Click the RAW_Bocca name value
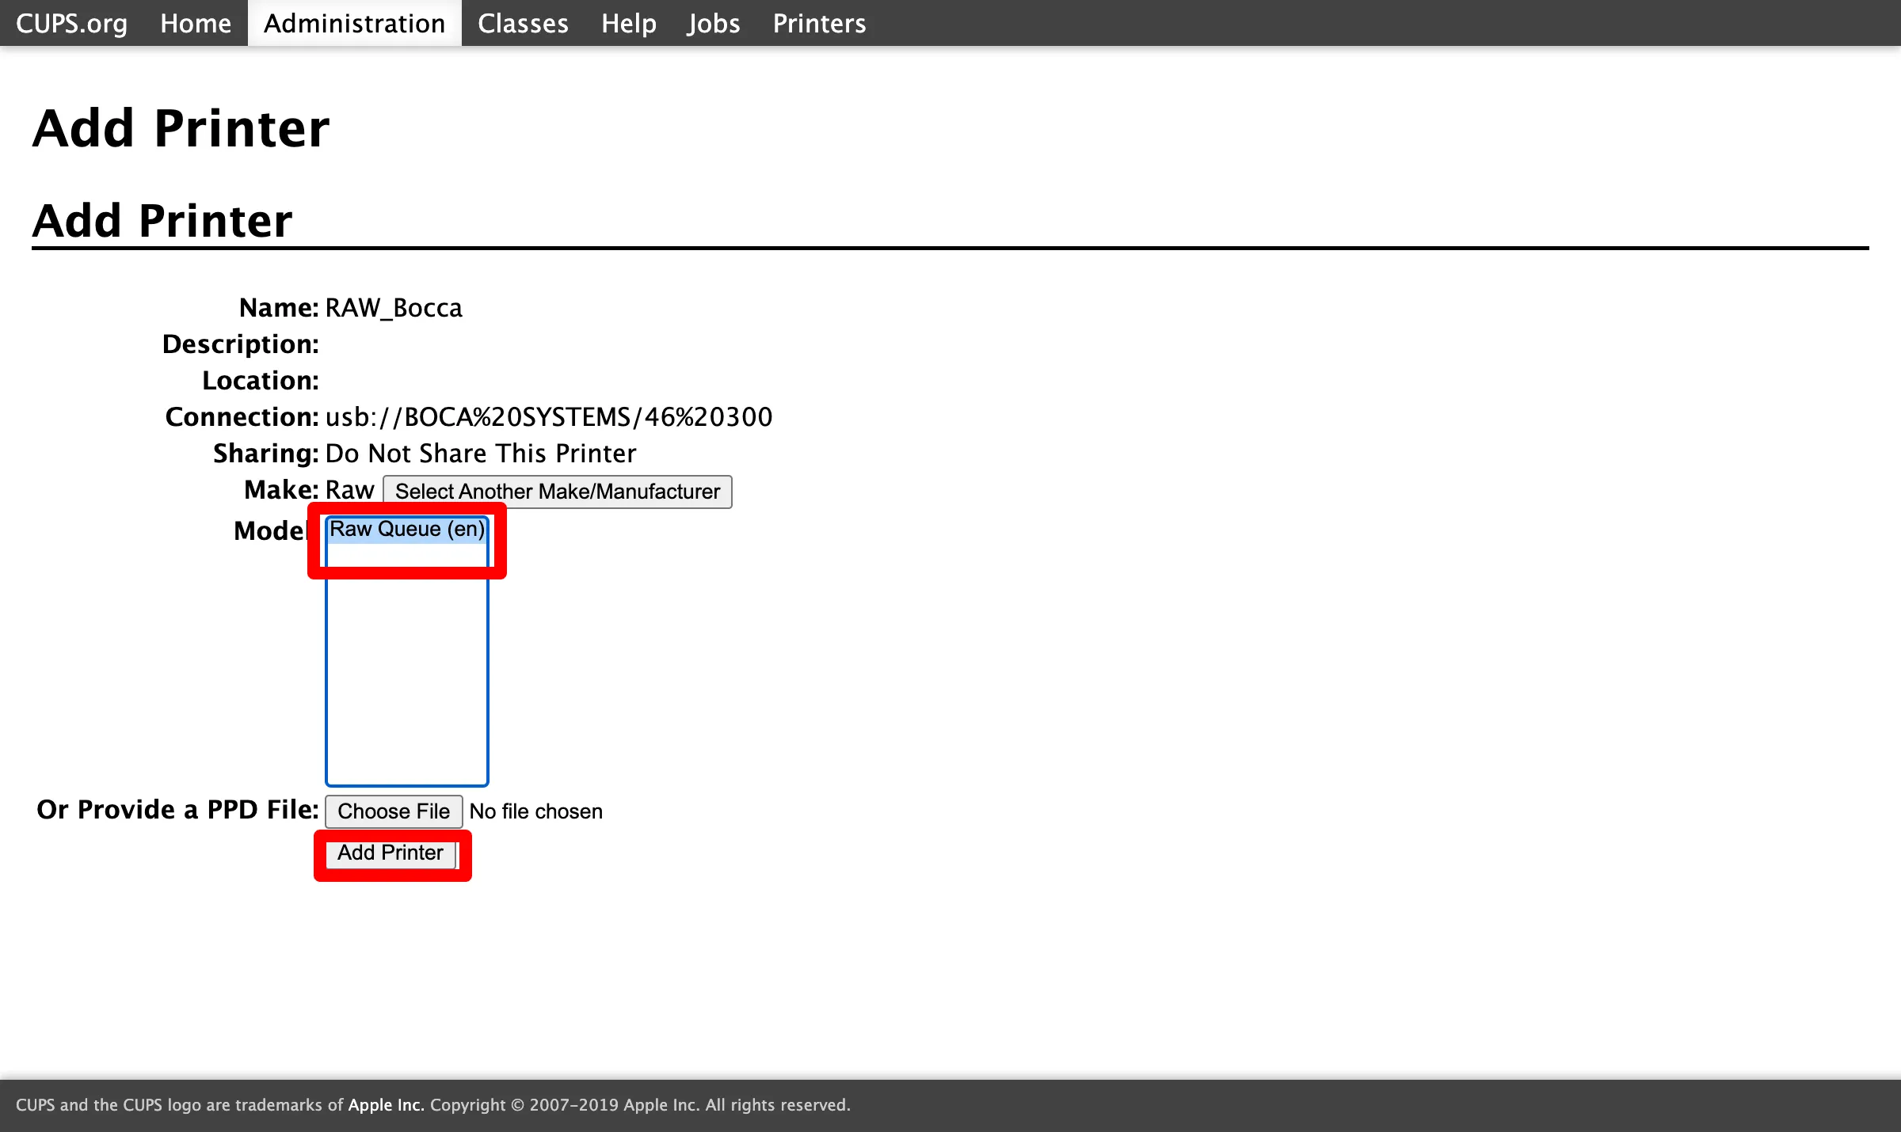 click(x=394, y=308)
